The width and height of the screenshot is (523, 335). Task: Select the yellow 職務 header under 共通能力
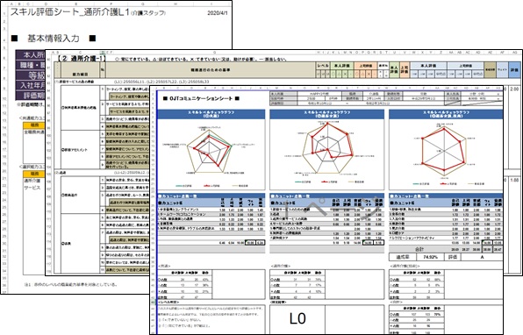(34, 125)
